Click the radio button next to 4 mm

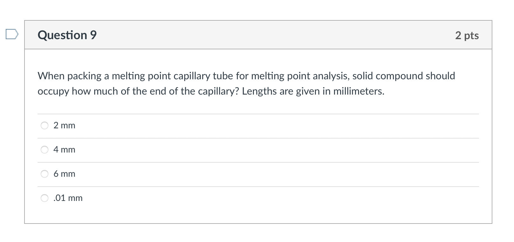tap(45, 150)
